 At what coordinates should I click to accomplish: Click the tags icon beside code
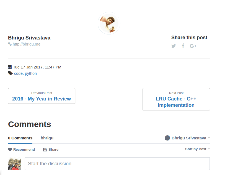[10, 73]
